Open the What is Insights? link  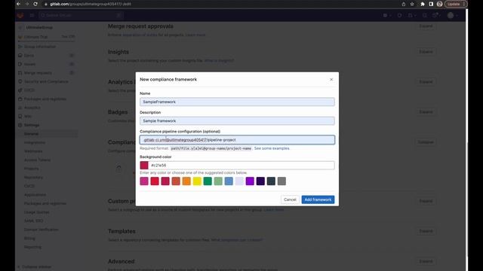pyautogui.click(x=219, y=61)
